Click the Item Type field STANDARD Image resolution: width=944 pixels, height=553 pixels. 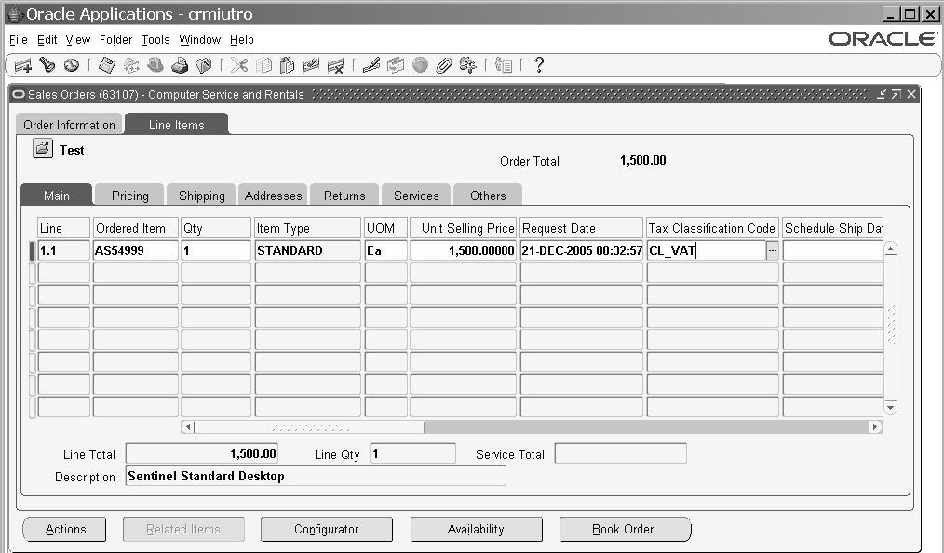pos(307,250)
